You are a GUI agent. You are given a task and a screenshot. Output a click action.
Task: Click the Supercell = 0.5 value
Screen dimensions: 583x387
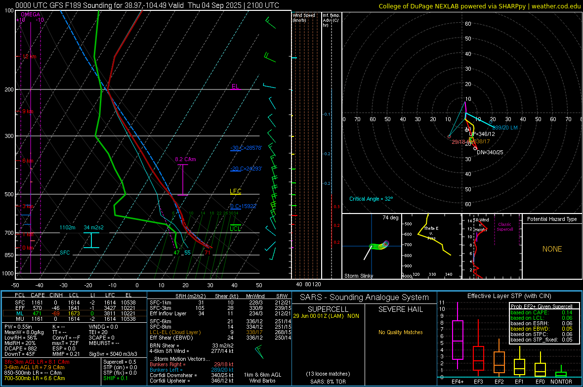coord(120,362)
